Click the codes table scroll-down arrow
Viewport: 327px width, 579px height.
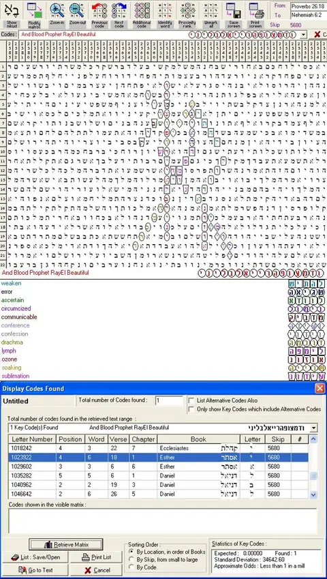click(313, 494)
